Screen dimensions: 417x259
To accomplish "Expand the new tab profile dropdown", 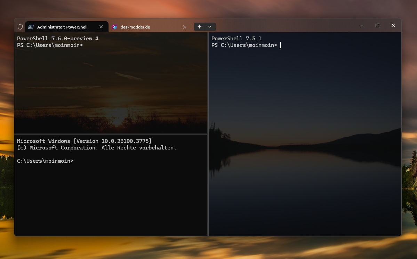I will point(210,26).
